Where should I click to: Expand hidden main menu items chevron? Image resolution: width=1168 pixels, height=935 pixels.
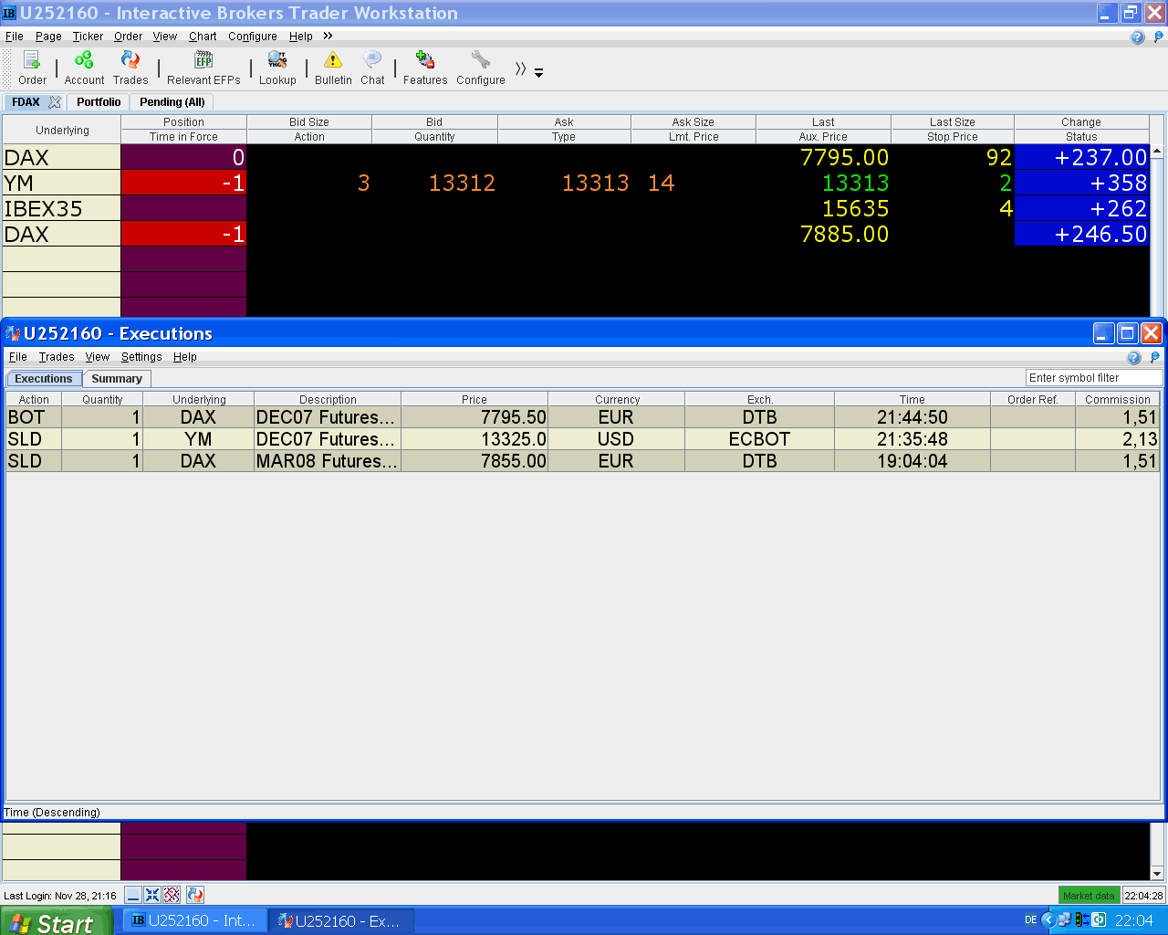point(328,36)
